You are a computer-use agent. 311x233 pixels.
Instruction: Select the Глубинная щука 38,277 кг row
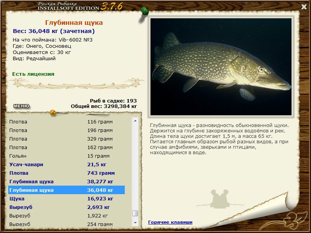tap(66, 181)
